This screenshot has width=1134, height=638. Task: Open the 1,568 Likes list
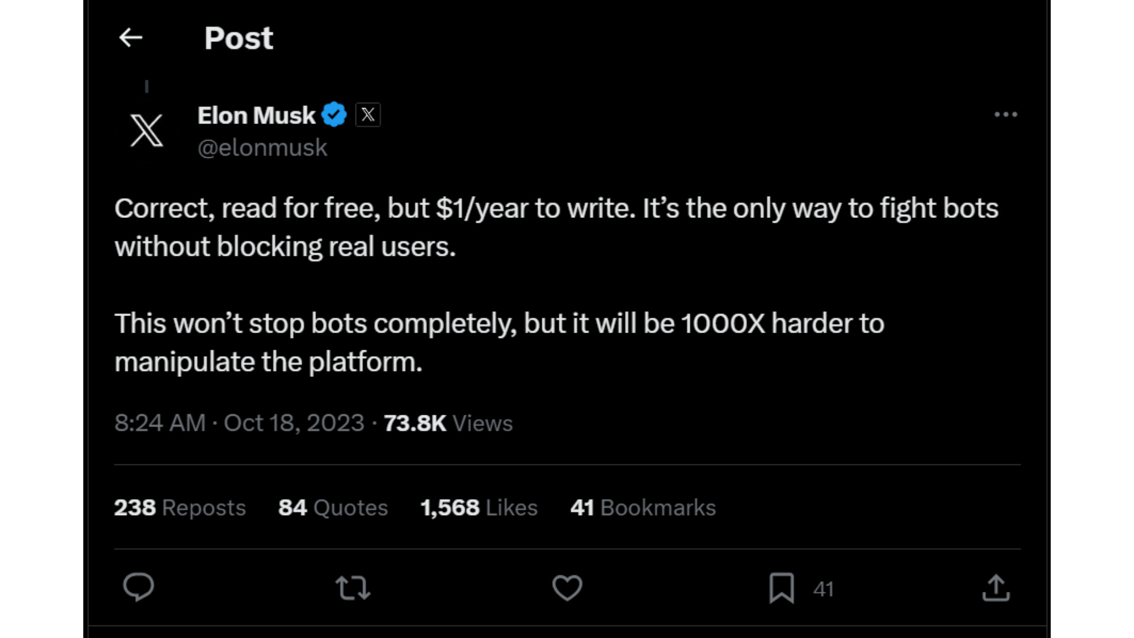[478, 507]
